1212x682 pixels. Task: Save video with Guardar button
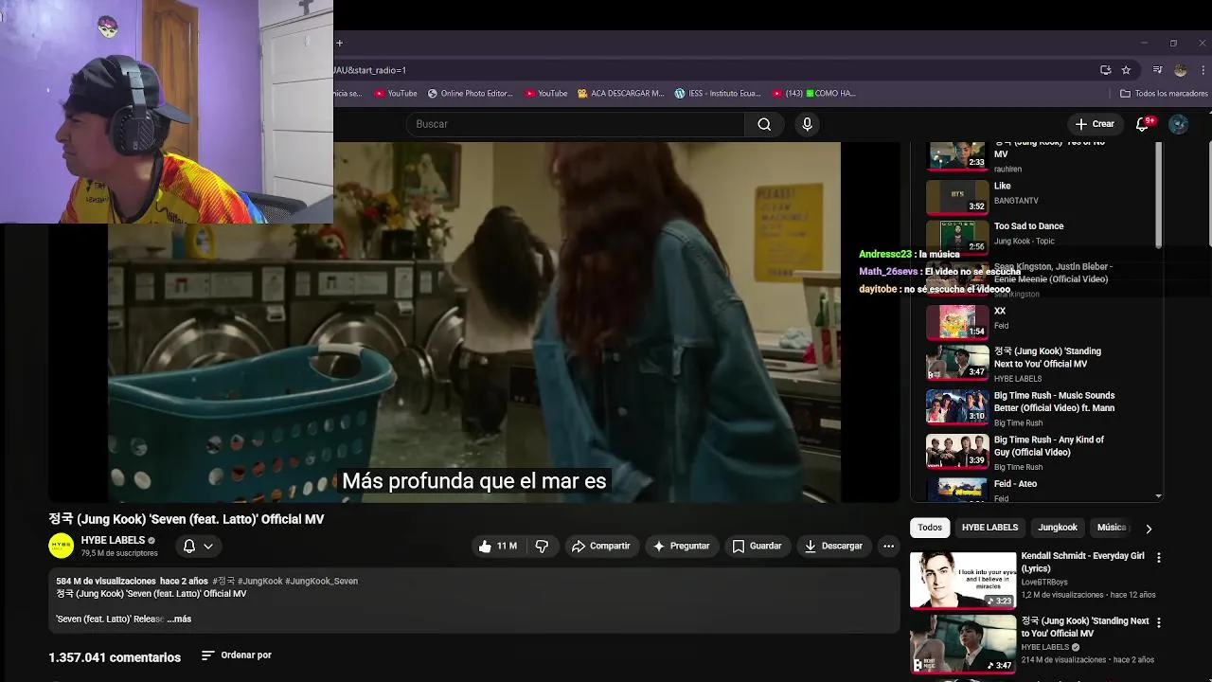(x=757, y=546)
